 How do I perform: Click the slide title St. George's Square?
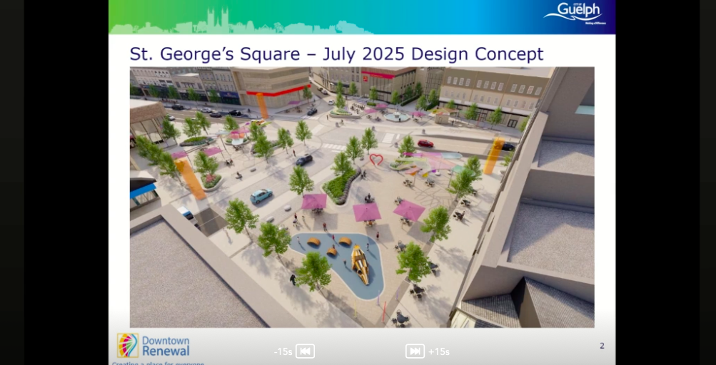[336, 54]
